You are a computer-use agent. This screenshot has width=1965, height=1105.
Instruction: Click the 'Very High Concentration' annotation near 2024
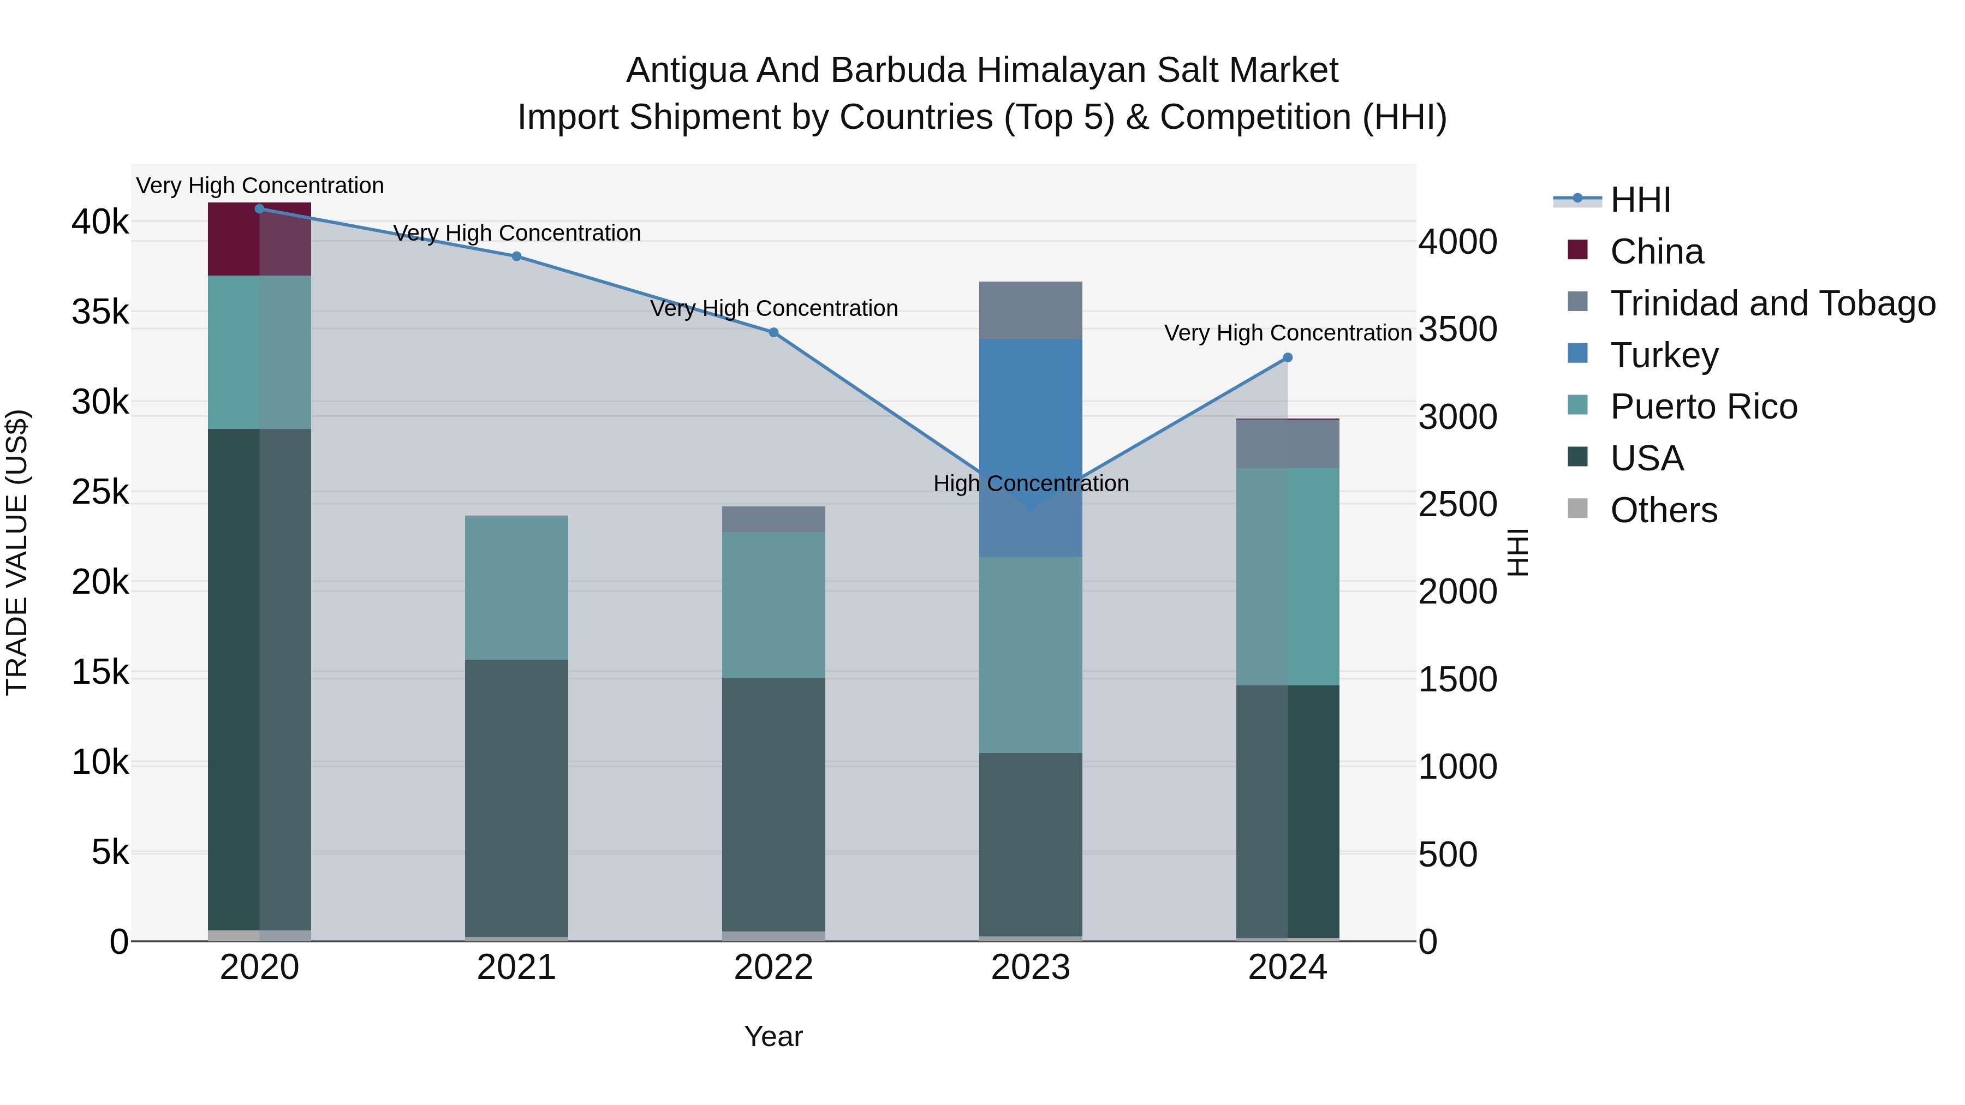(x=1288, y=333)
